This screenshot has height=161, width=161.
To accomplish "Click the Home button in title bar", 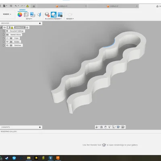I will pyautogui.click(x=34, y=6).
